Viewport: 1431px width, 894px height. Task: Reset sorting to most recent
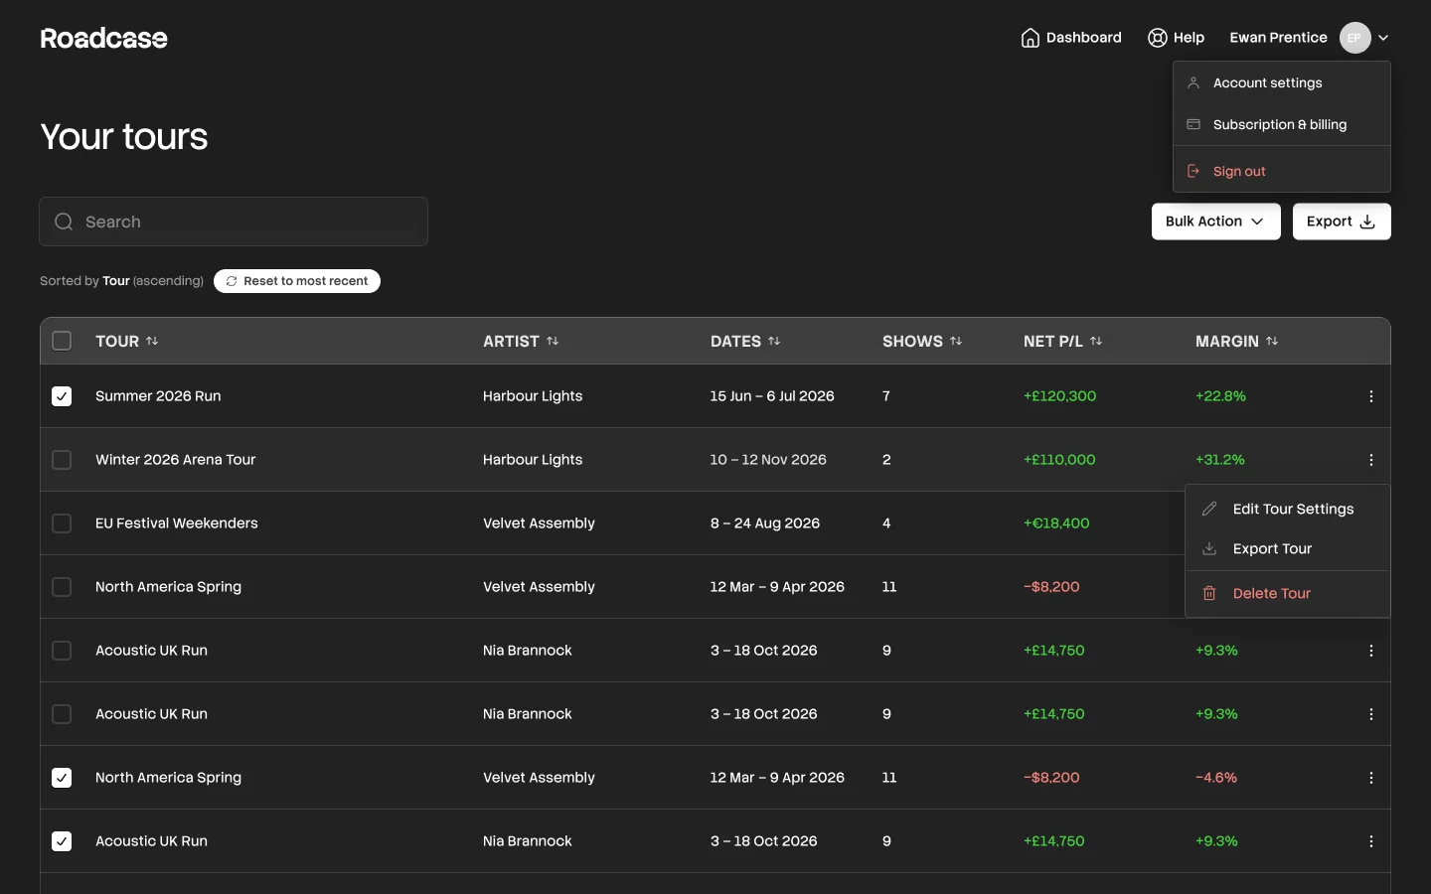coord(297,281)
